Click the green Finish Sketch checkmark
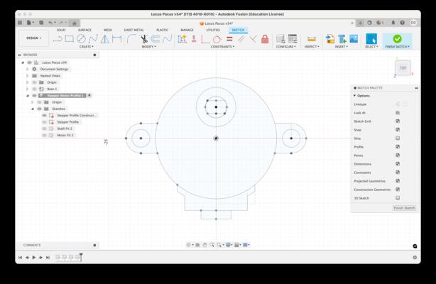This screenshot has height=284, width=436. 398,38
